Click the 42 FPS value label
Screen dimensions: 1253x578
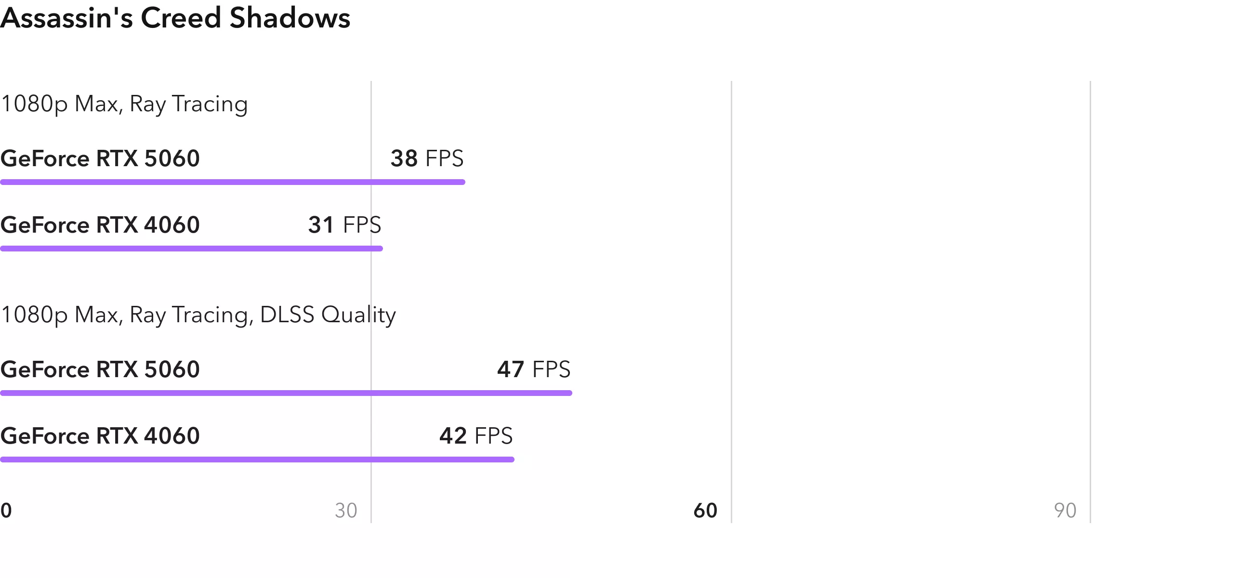click(475, 436)
